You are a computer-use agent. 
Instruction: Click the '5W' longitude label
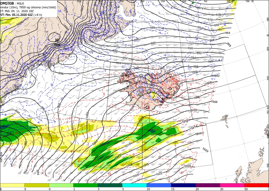[206, 1]
